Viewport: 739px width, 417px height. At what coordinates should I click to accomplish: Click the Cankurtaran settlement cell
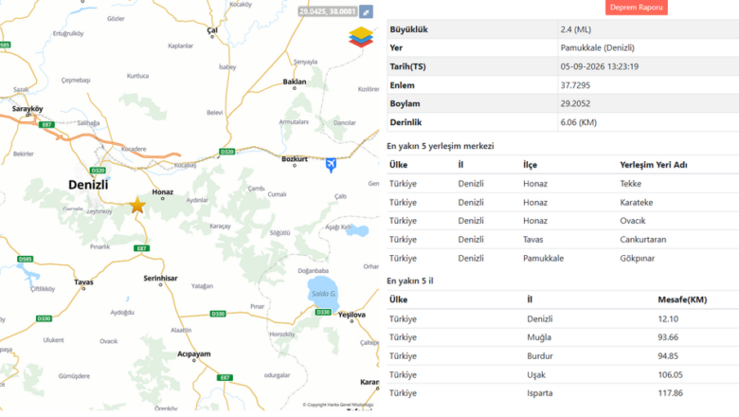(643, 240)
